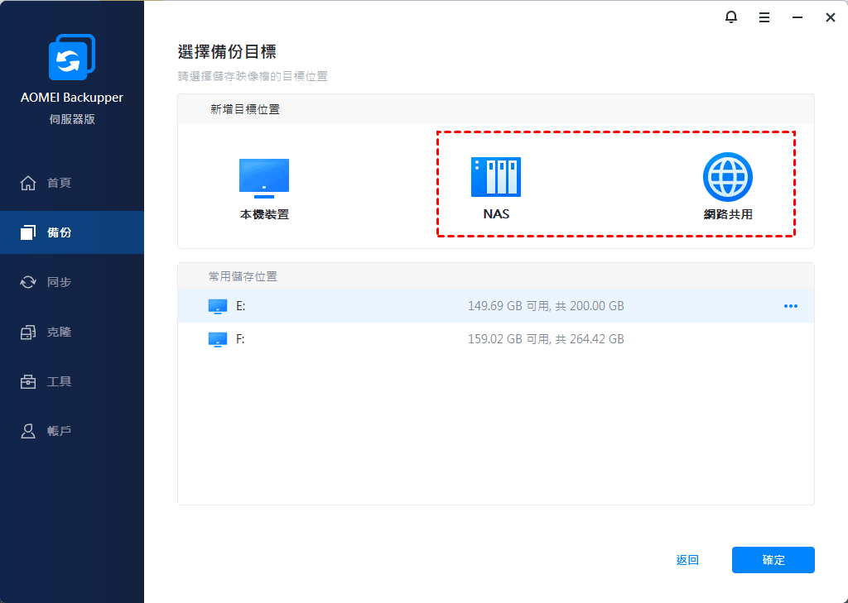
Task: Click the clone icon beside 克隆
Action: (28, 332)
